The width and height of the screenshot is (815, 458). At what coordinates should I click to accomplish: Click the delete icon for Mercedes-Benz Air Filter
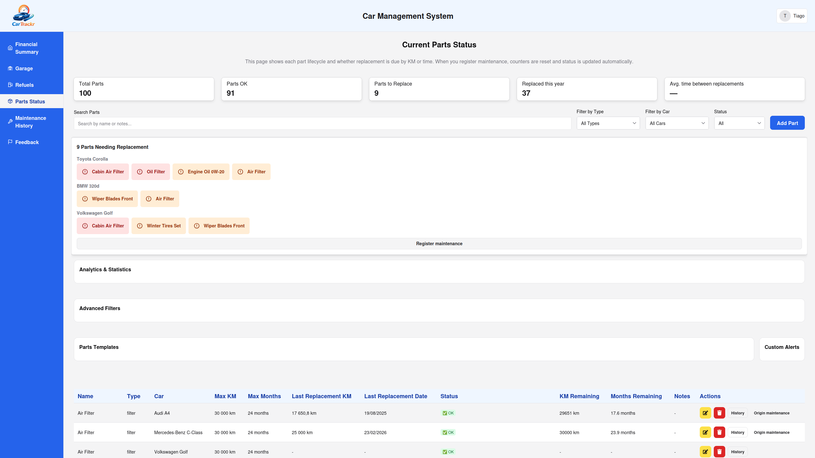719,432
